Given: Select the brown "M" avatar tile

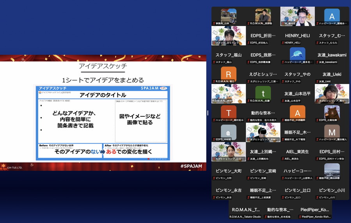Looking at the screenshot, I should tap(332, 131).
